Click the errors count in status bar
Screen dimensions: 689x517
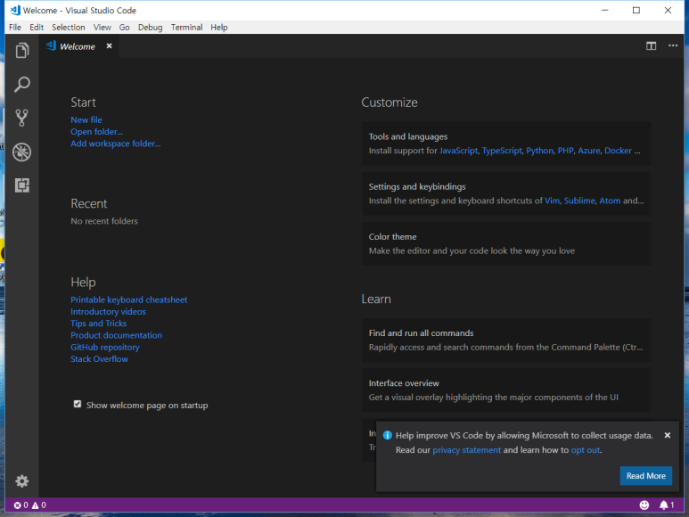[x=21, y=505]
